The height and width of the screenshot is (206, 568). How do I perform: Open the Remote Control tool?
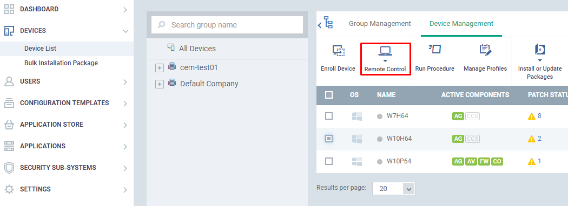point(385,59)
